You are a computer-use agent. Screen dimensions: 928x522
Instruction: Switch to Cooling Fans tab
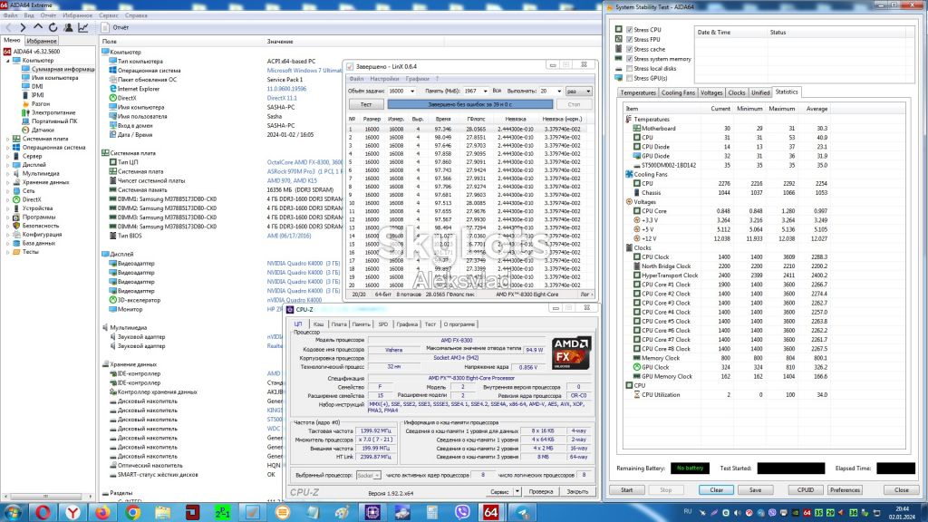click(678, 93)
